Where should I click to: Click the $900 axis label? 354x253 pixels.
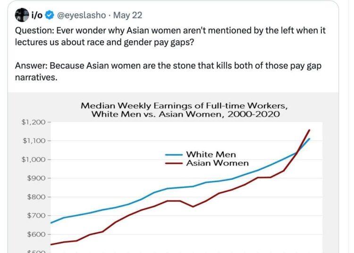(x=36, y=178)
